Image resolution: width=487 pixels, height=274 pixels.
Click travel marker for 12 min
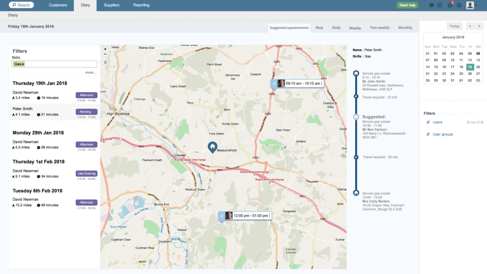coord(356,97)
